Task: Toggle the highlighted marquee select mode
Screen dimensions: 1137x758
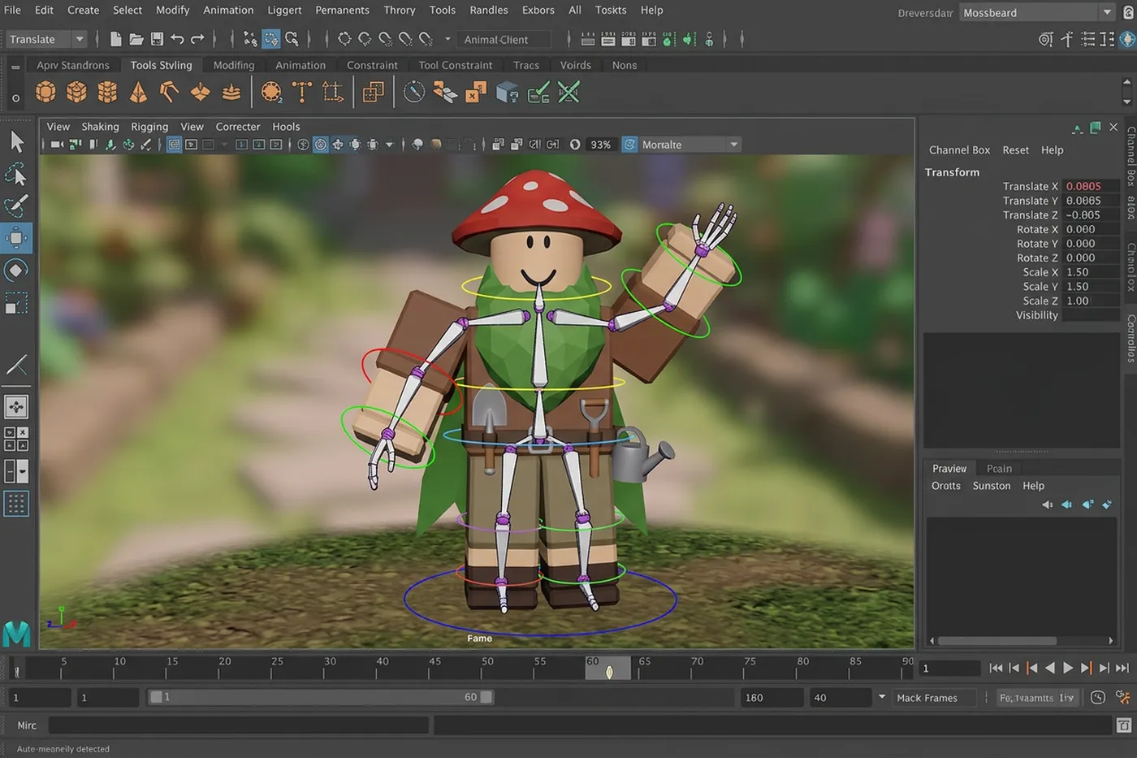Action: pyautogui.click(x=270, y=39)
